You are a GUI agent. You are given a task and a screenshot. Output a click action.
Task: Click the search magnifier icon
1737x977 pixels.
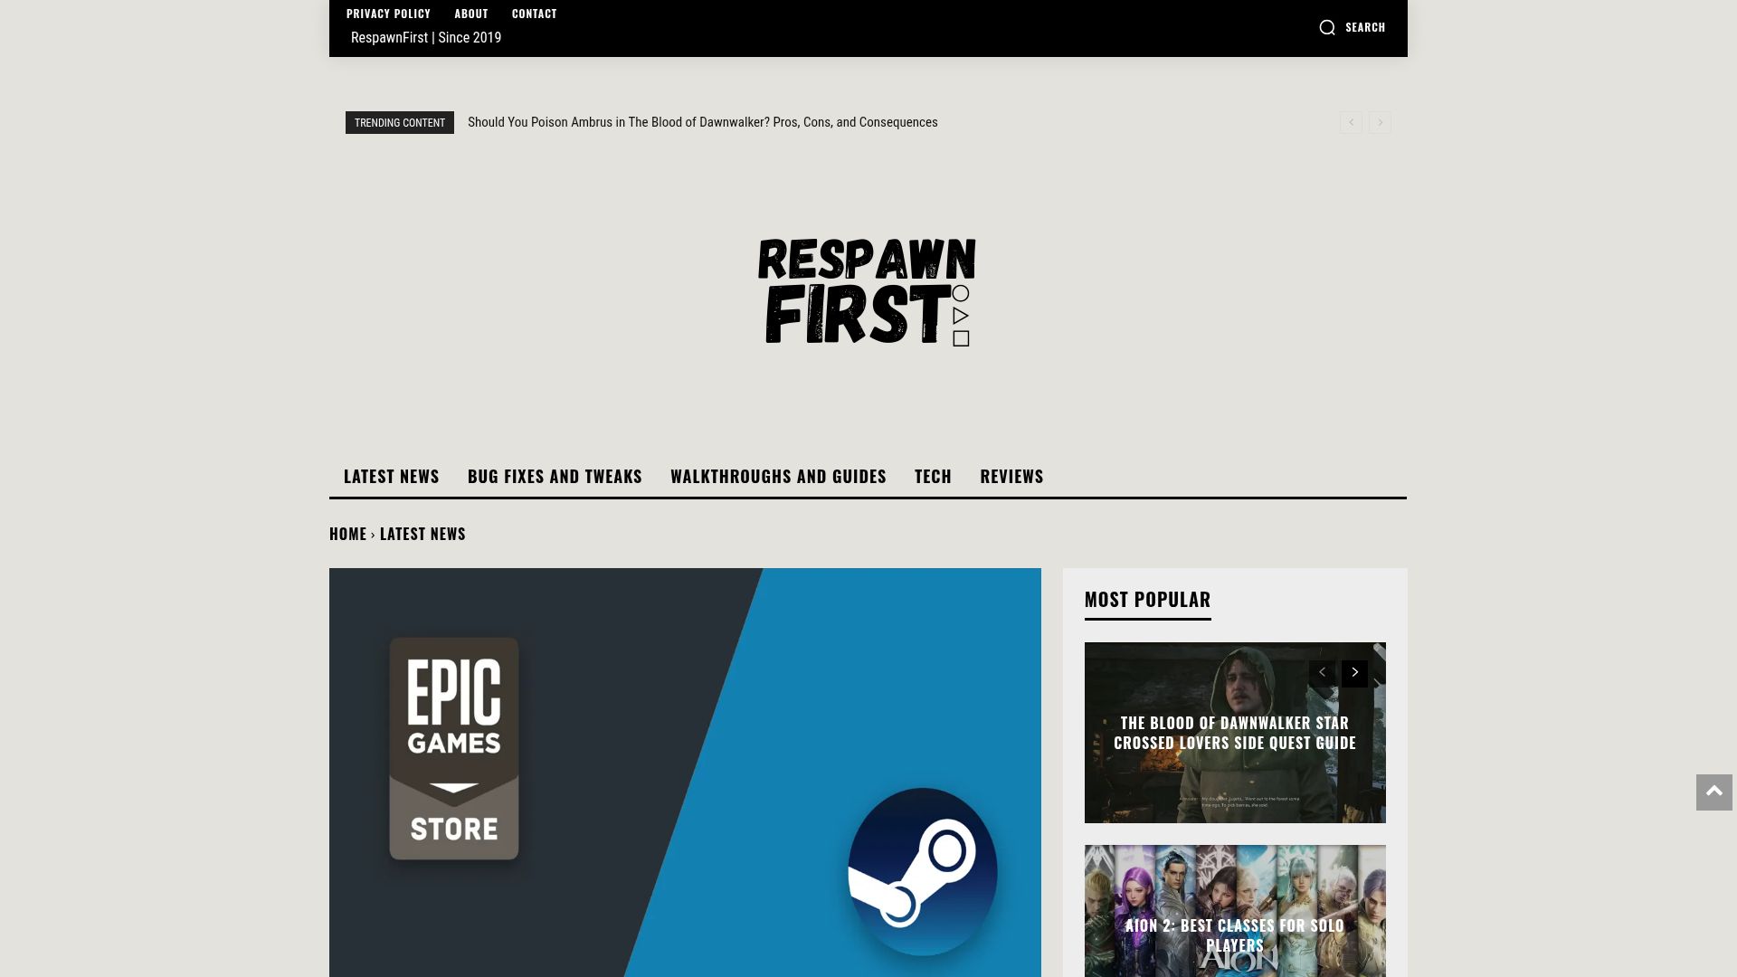1327,27
